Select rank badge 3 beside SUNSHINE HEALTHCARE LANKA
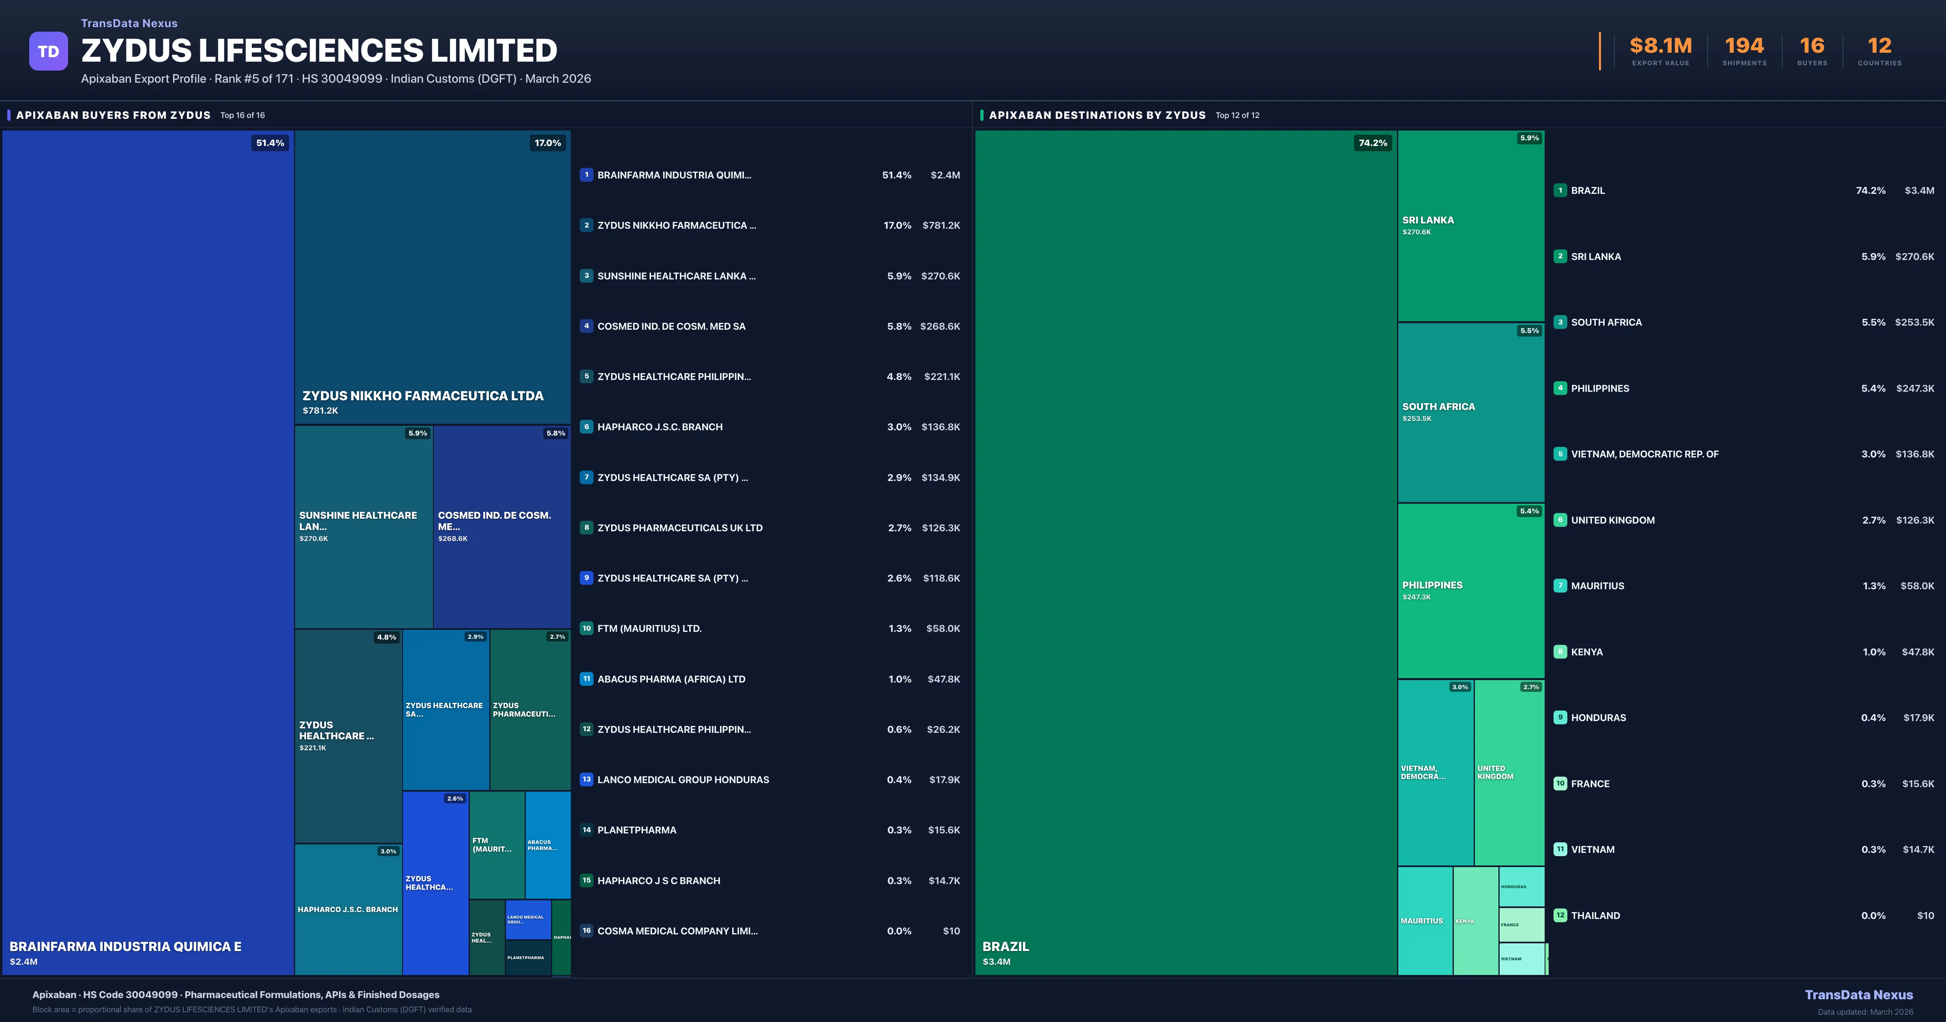Image resolution: width=1946 pixels, height=1022 pixels. tap(587, 276)
